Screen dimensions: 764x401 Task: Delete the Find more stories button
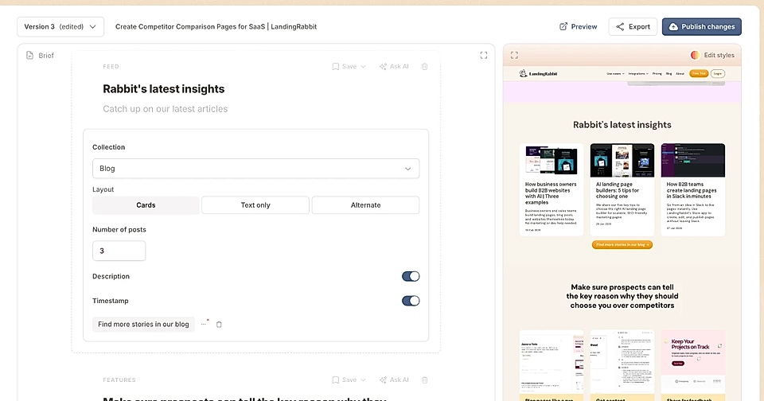[x=219, y=325]
